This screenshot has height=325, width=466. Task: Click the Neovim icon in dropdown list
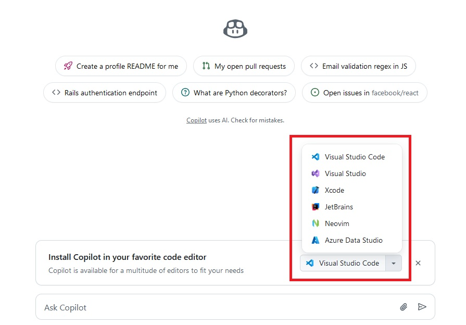[x=315, y=223]
